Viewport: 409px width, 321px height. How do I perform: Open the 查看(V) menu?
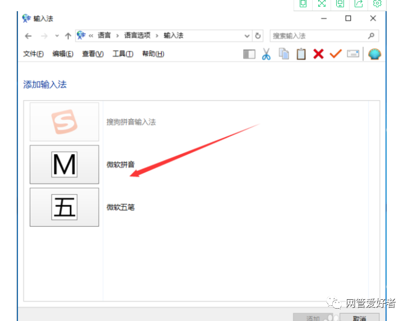(x=93, y=54)
